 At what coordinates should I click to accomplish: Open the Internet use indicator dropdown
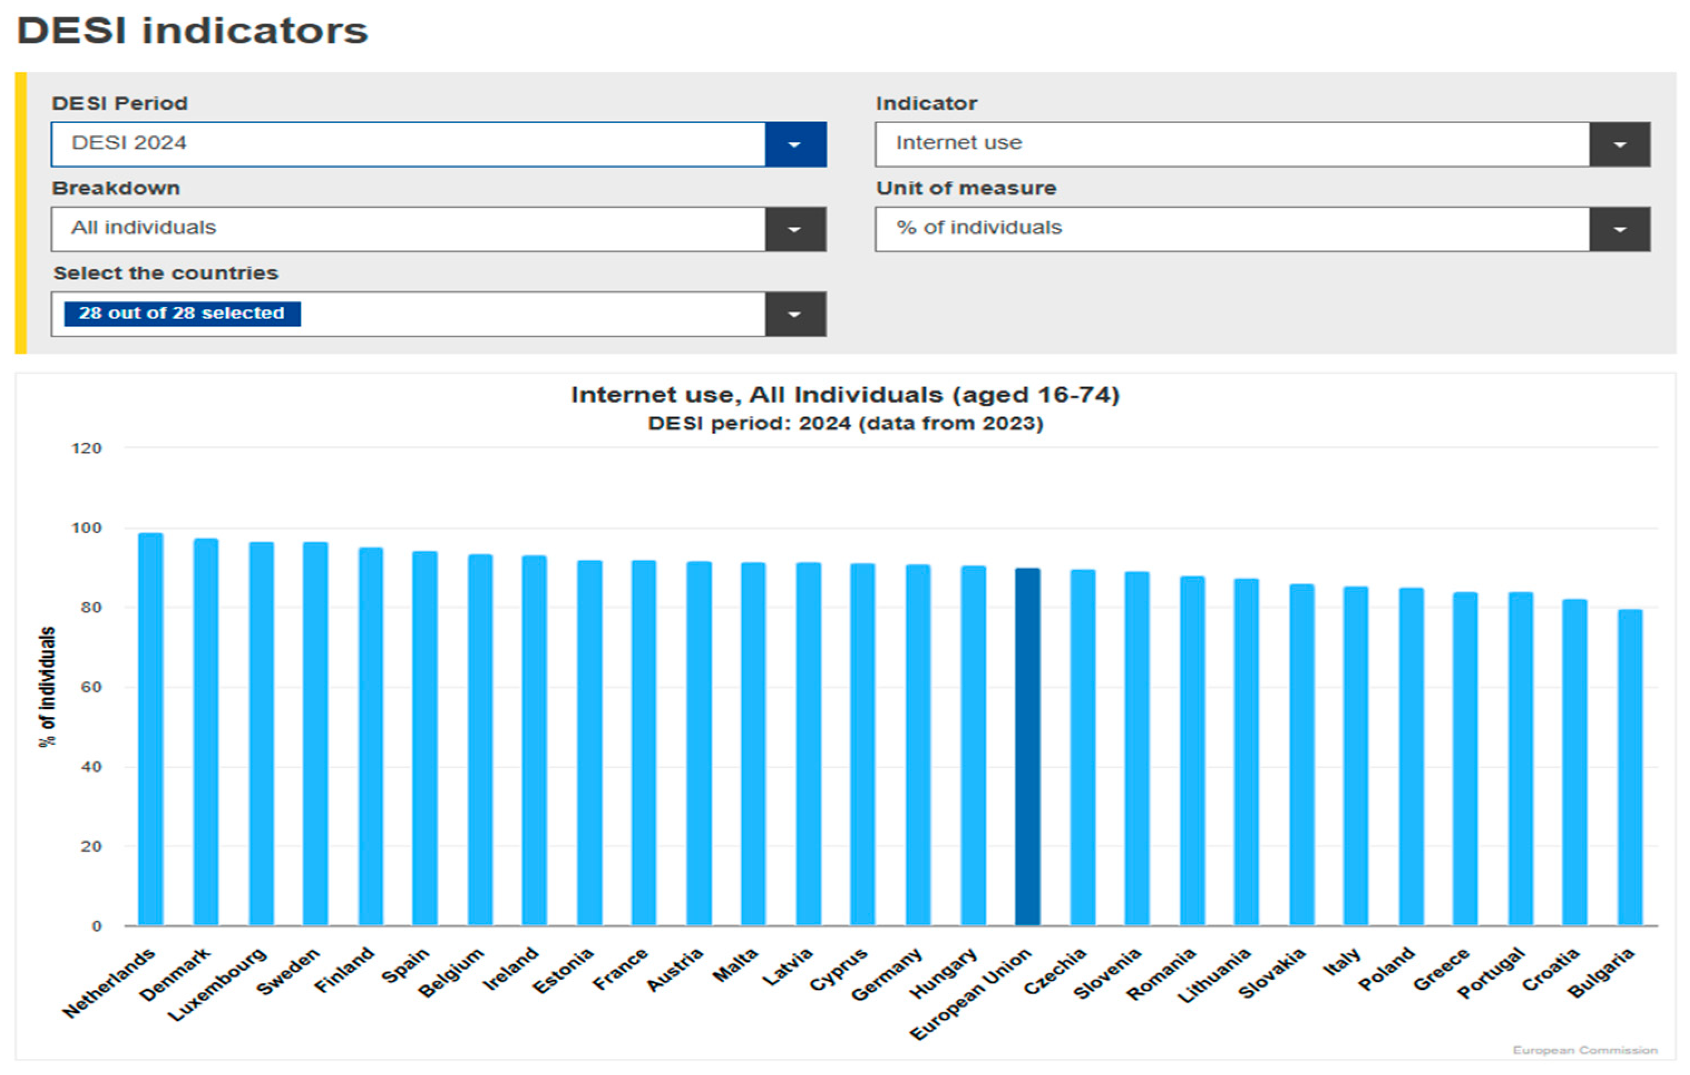1232,145
